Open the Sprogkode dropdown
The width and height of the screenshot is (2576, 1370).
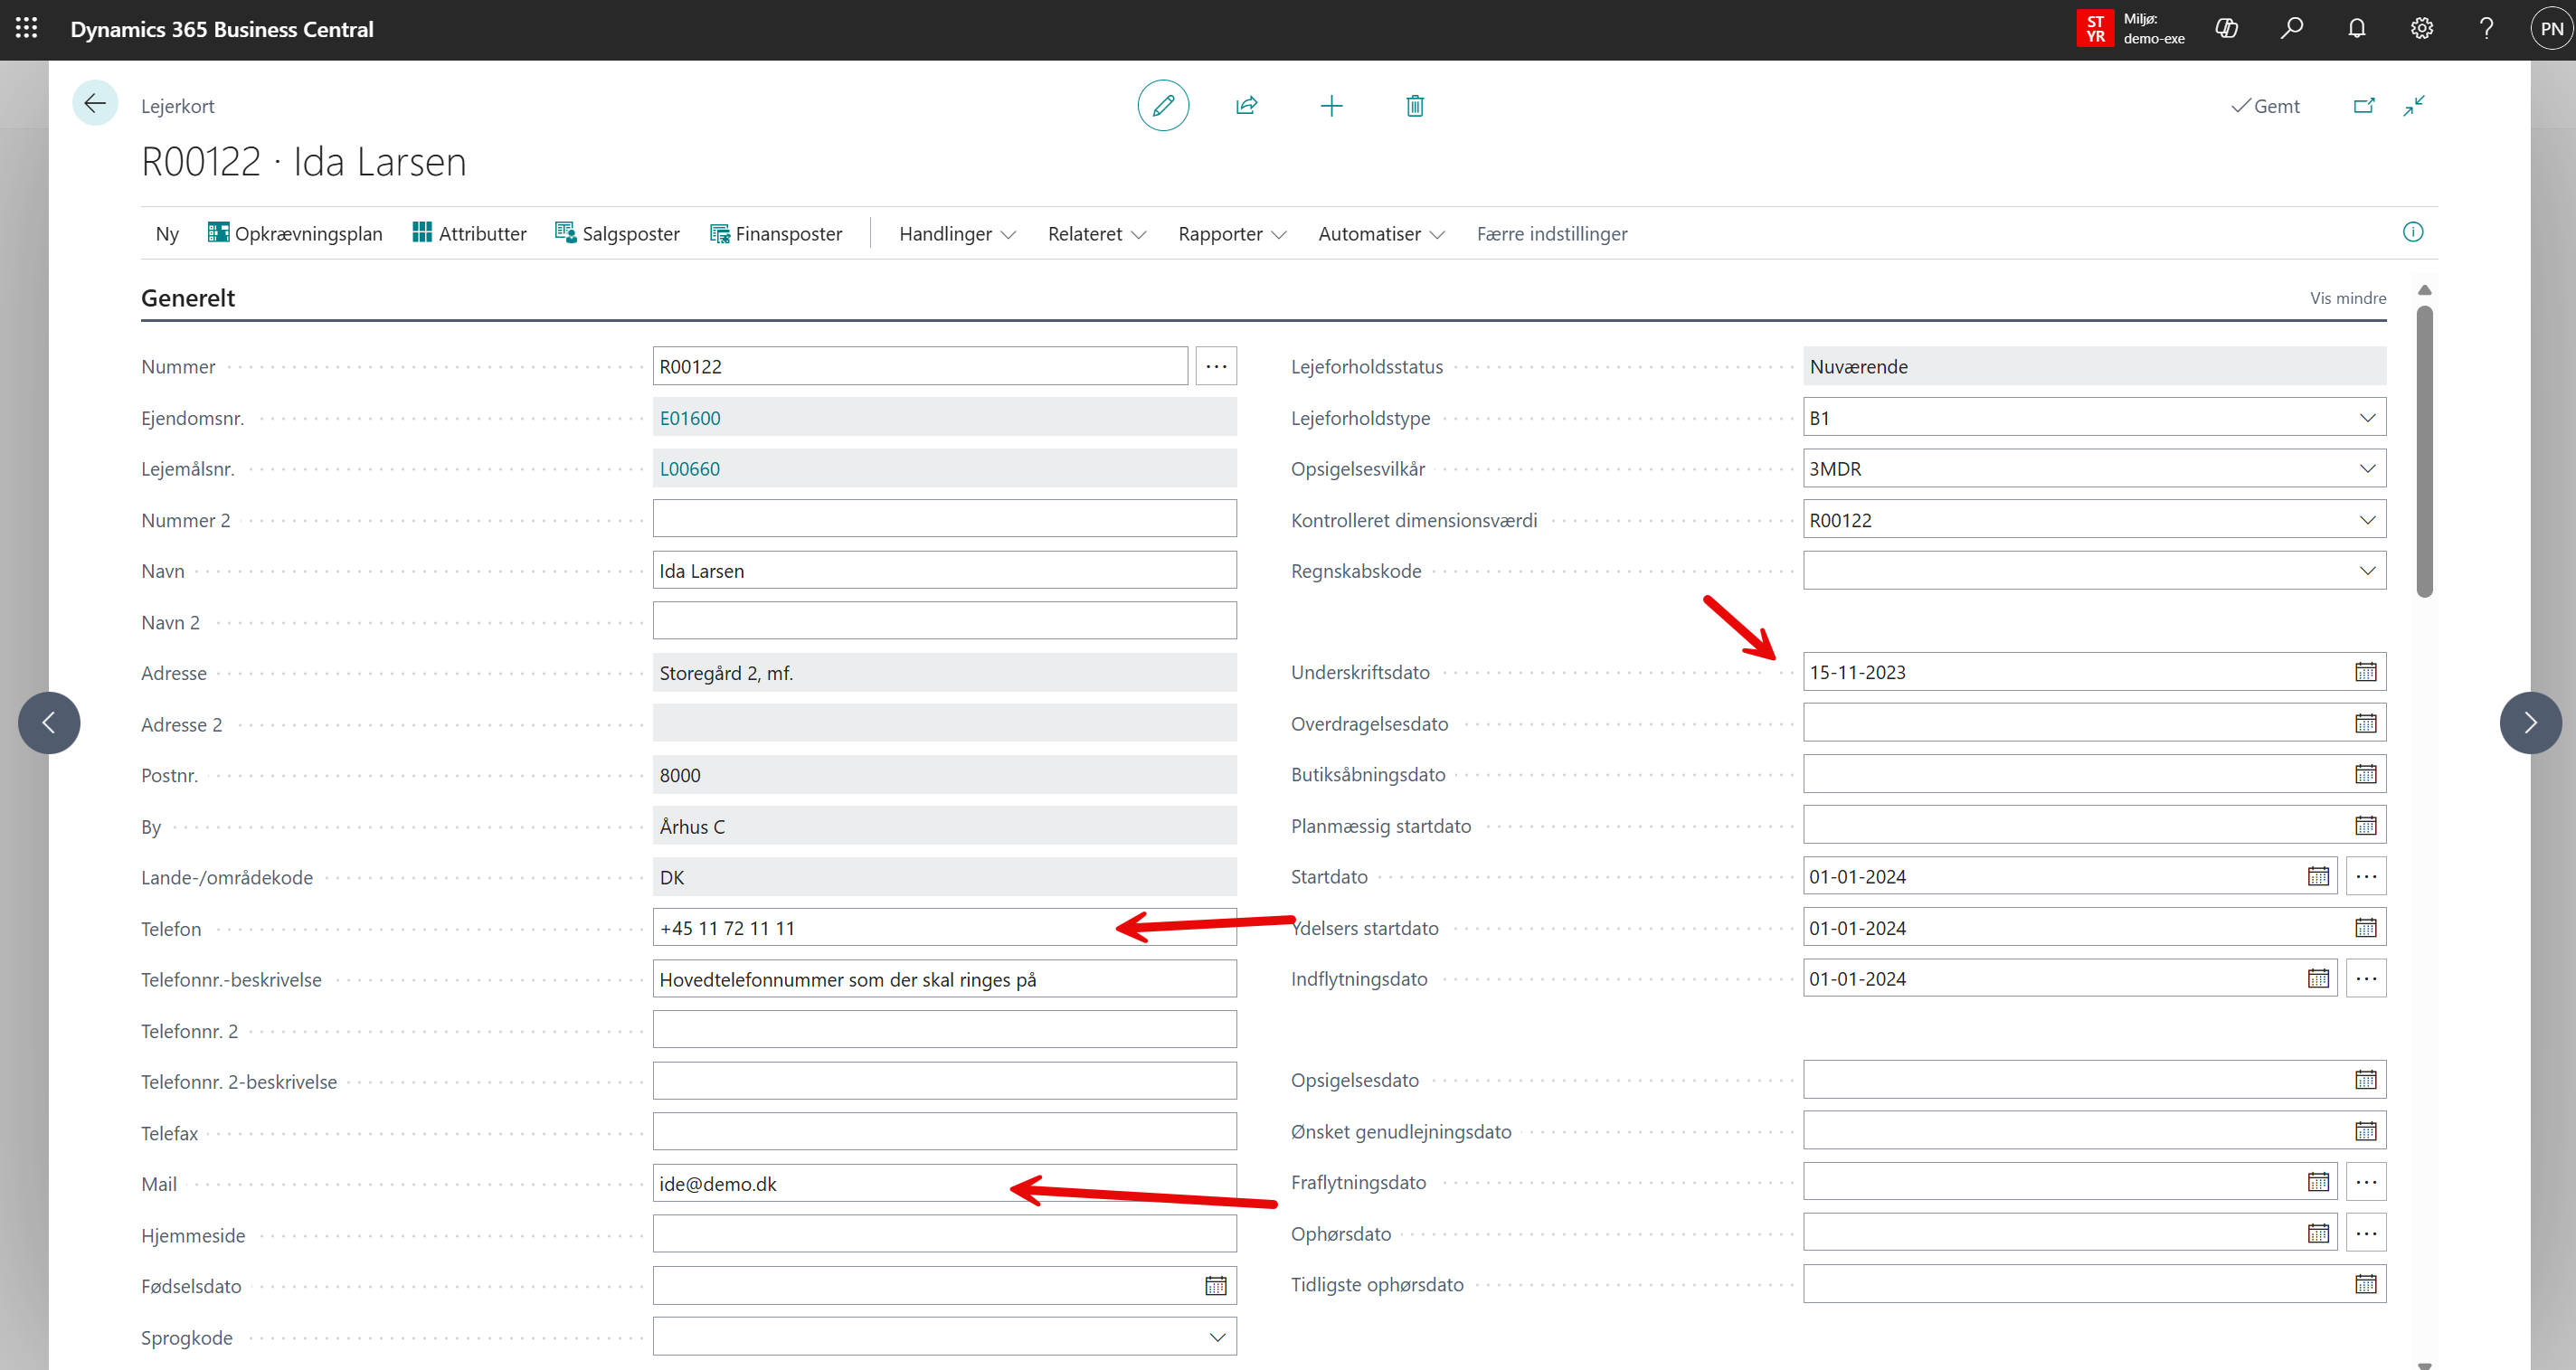coord(1217,1337)
